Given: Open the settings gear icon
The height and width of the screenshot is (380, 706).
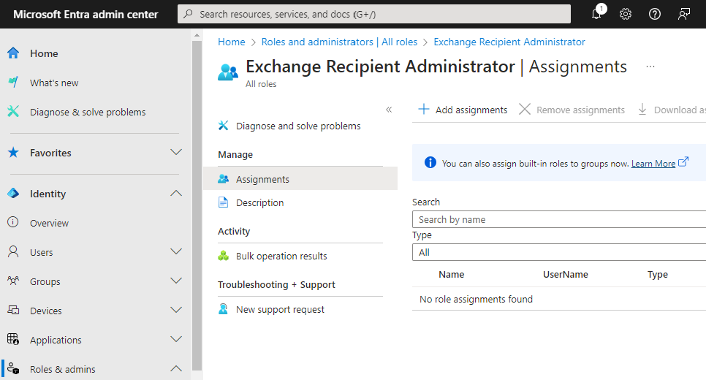Looking at the screenshot, I should pos(626,14).
